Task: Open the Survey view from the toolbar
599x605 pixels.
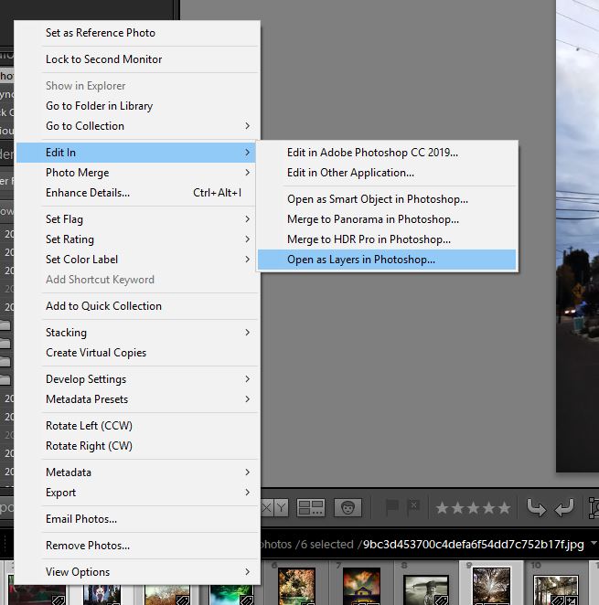Action: (x=311, y=506)
